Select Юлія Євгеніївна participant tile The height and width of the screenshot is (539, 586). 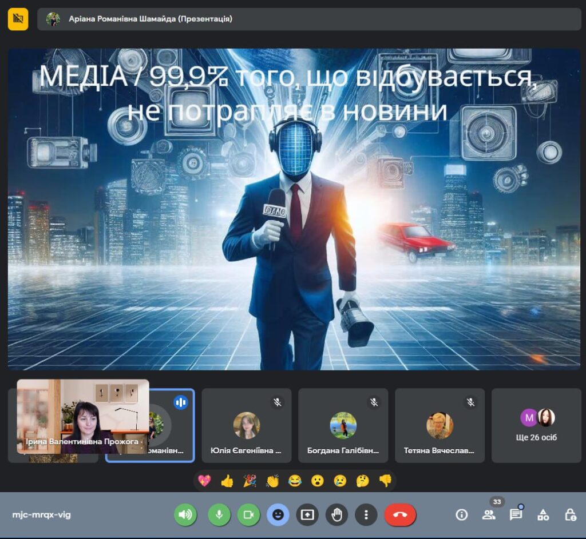246,426
